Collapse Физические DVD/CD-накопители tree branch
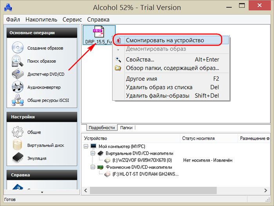Image resolution: width=274 pixels, height=206 pixels. tap(93, 167)
